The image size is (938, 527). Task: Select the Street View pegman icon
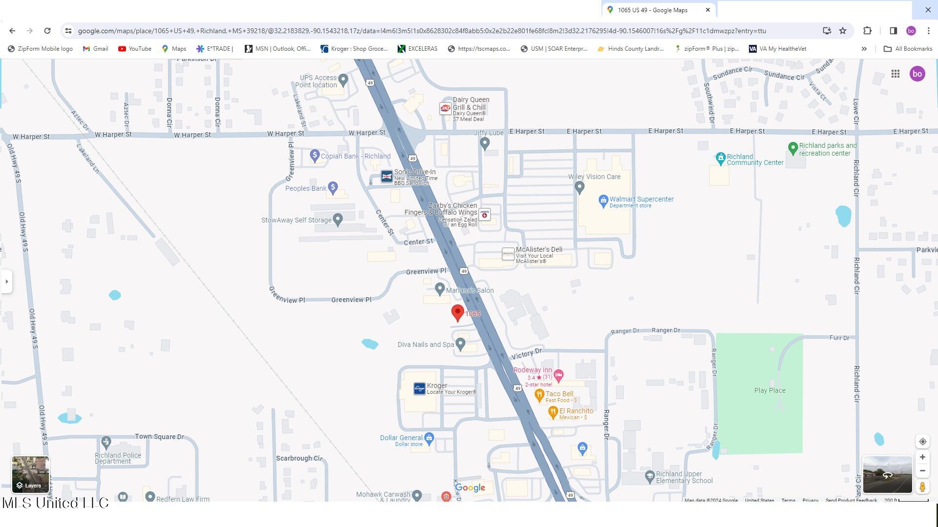[x=922, y=487]
